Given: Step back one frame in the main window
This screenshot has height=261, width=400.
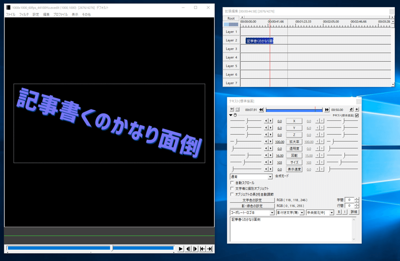Looking at the screenshot, I should pos(188,249).
